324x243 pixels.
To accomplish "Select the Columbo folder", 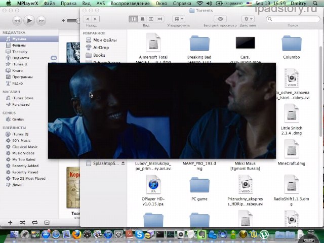I will [292, 43].
